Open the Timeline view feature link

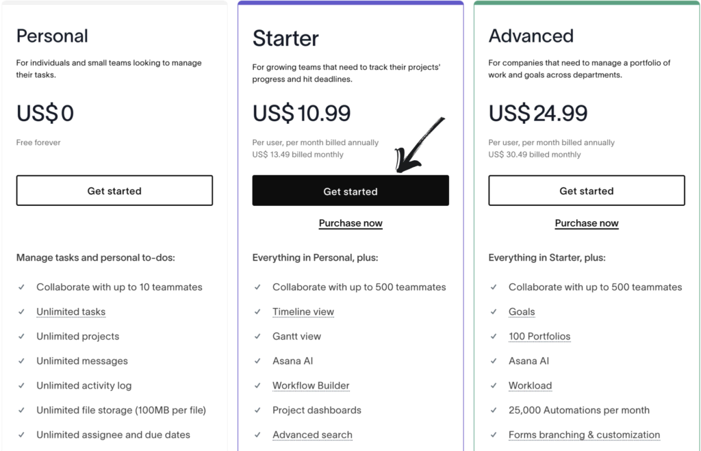pos(303,312)
